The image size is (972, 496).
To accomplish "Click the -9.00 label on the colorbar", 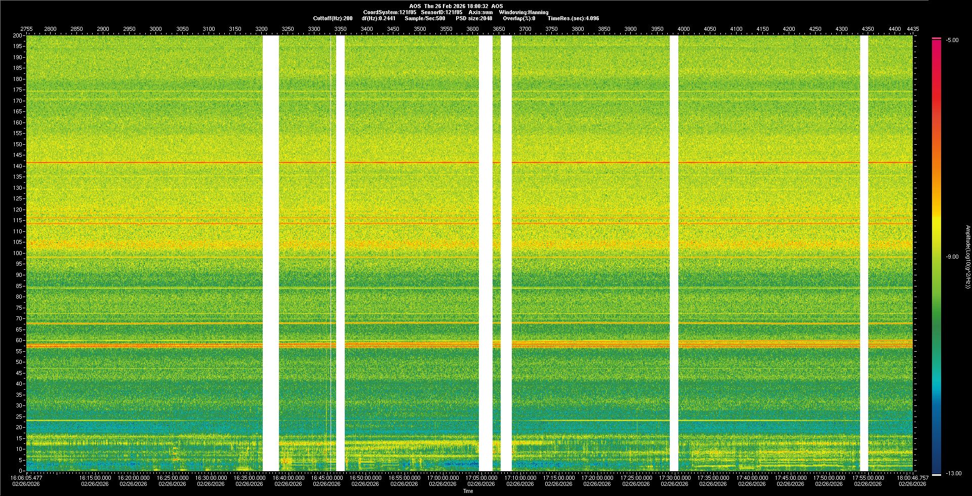I will [x=952, y=257].
